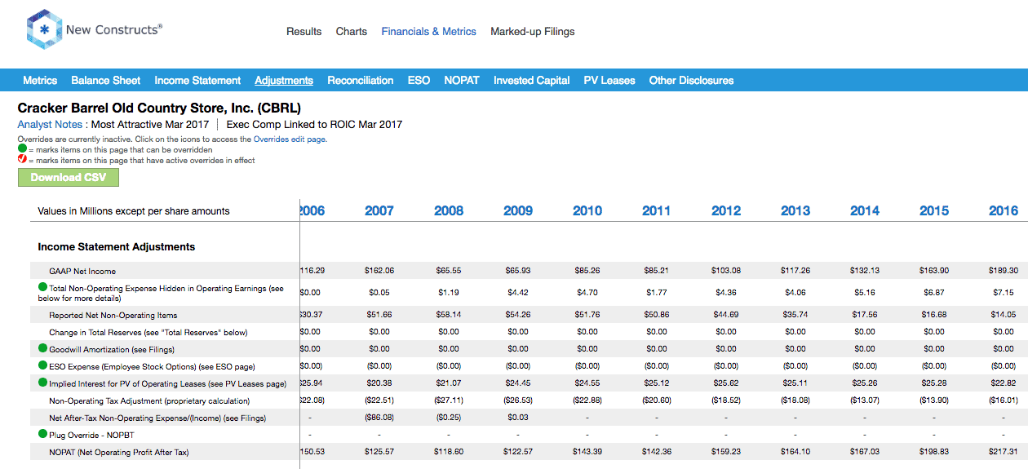
Task: Open the Overrides edit page link
Action: 290,139
